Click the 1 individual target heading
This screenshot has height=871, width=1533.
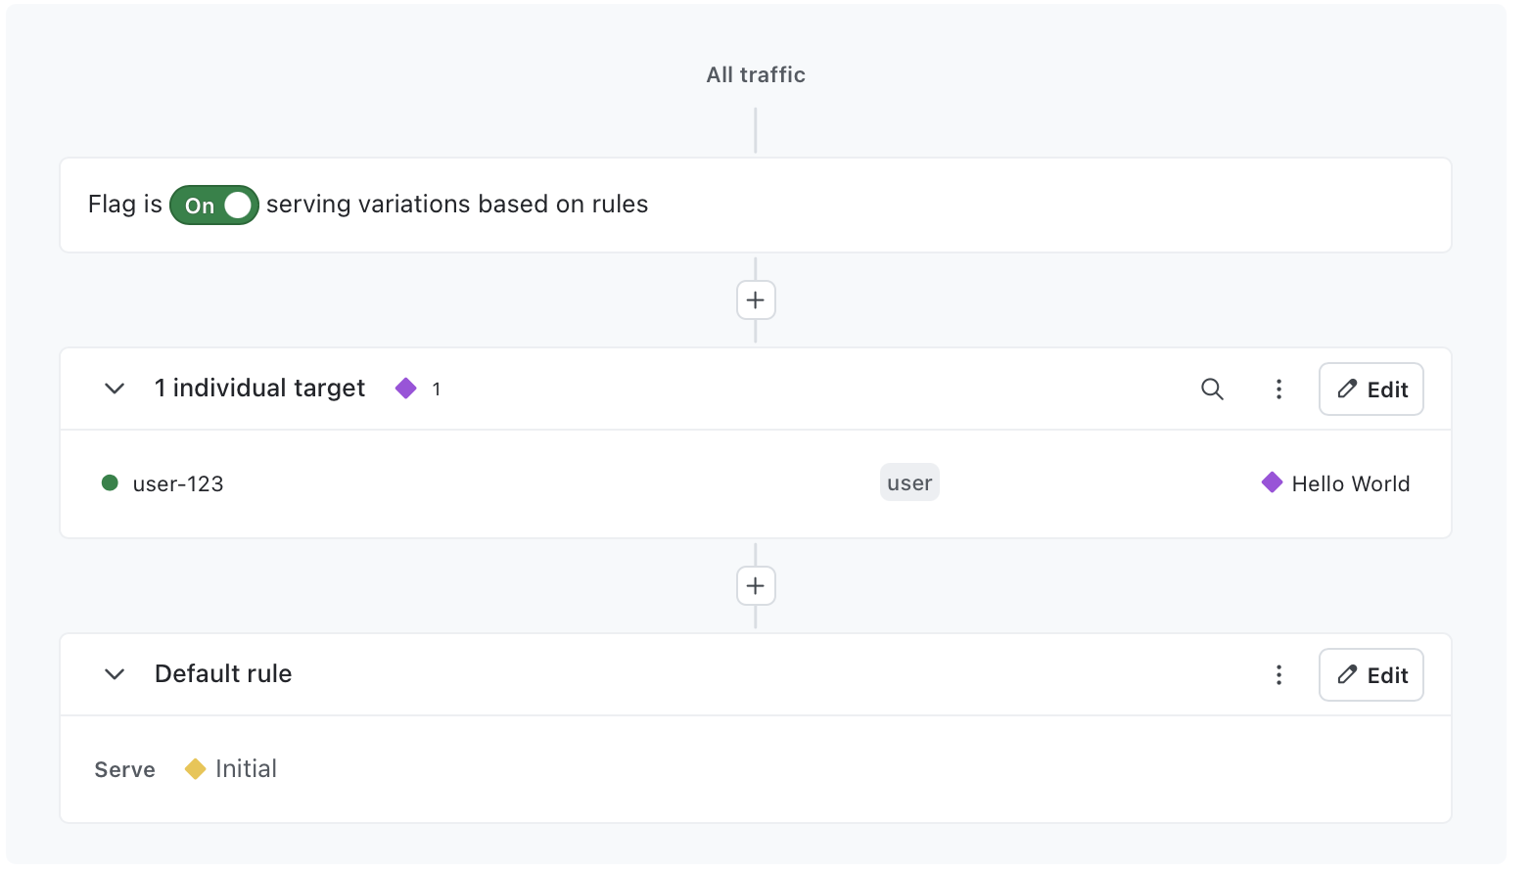click(x=259, y=389)
